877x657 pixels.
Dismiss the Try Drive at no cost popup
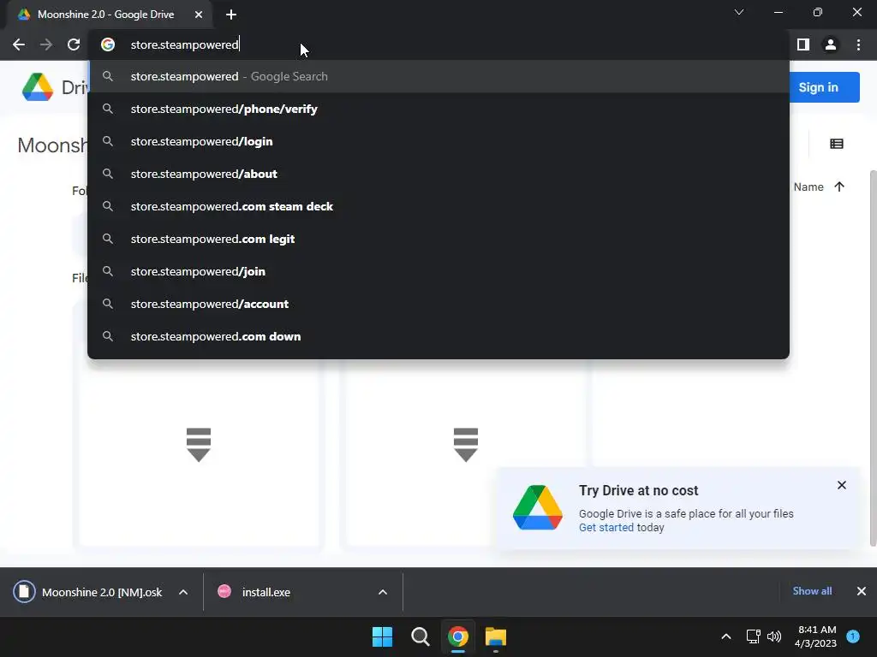pos(842,485)
